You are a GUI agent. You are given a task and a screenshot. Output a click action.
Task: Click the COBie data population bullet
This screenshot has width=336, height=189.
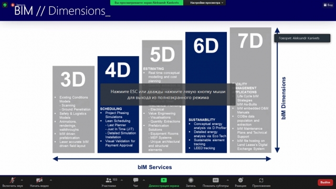(248, 120)
